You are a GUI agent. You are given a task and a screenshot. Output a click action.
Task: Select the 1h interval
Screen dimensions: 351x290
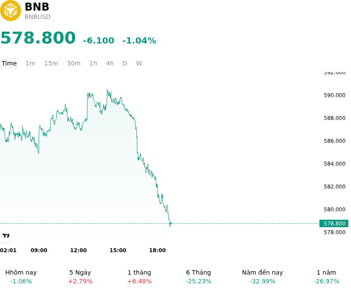[93, 63]
